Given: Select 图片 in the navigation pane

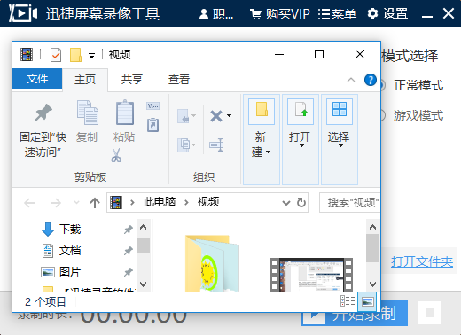Looking at the screenshot, I should click(x=70, y=271).
